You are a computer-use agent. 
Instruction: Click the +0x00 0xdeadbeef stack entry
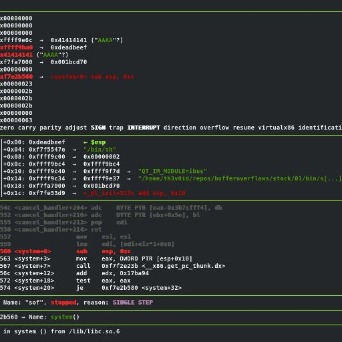pos(34,142)
